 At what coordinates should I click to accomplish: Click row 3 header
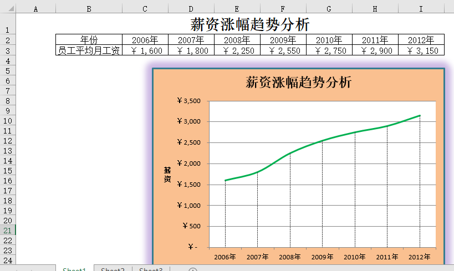coord(8,50)
